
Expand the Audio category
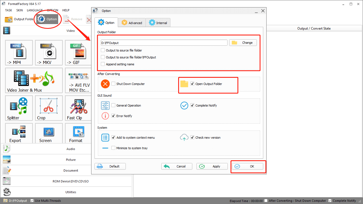(67, 149)
